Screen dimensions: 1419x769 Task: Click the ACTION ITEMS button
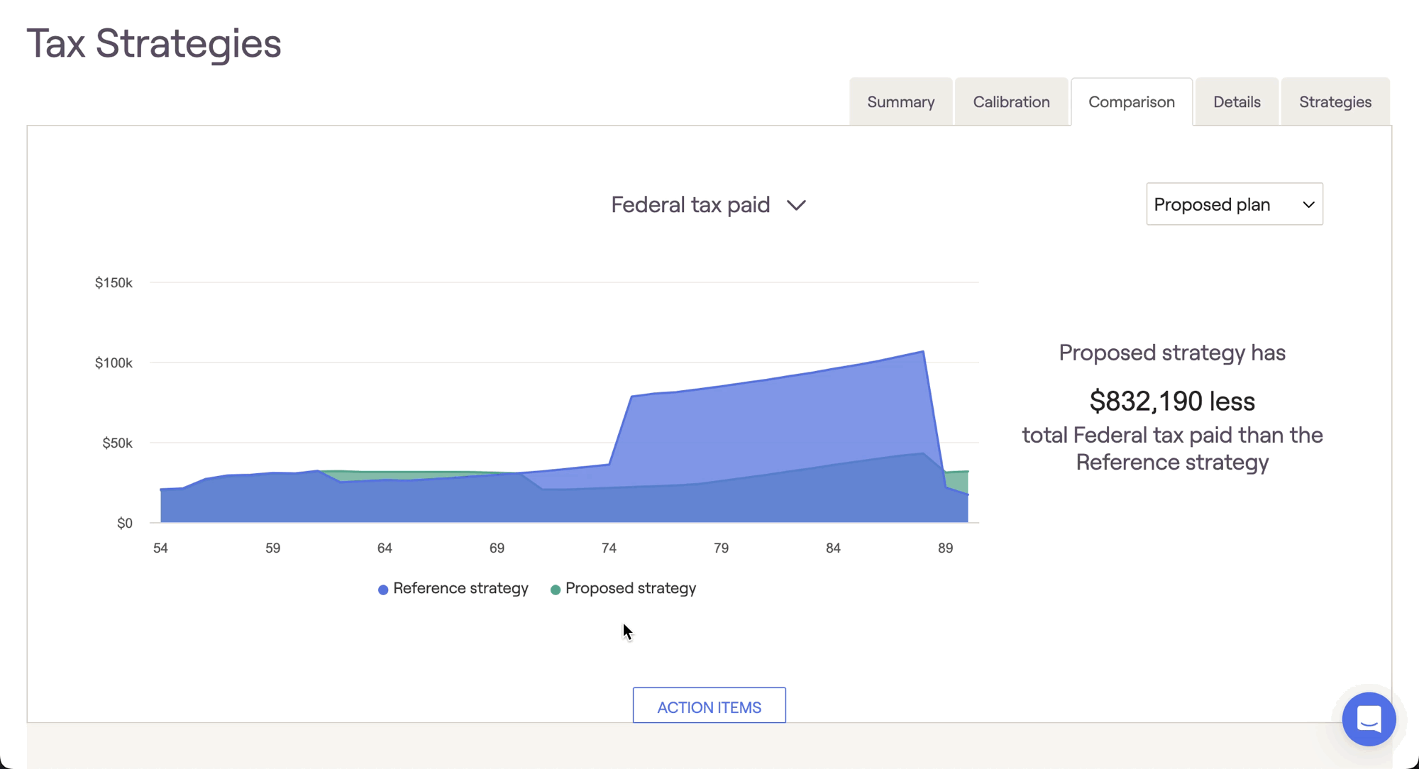coord(709,707)
